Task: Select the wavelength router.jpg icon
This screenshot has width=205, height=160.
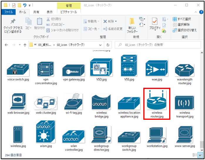Action: [185, 70]
